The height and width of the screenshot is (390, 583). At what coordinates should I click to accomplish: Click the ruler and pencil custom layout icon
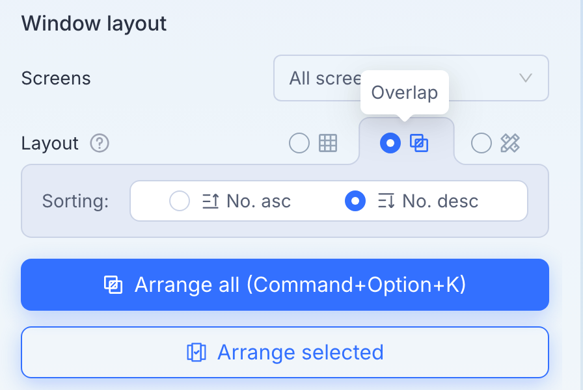pyautogui.click(x=510, y=143)
